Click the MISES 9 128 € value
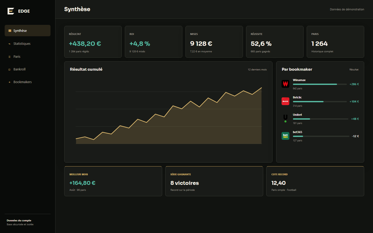 [201, 44]
